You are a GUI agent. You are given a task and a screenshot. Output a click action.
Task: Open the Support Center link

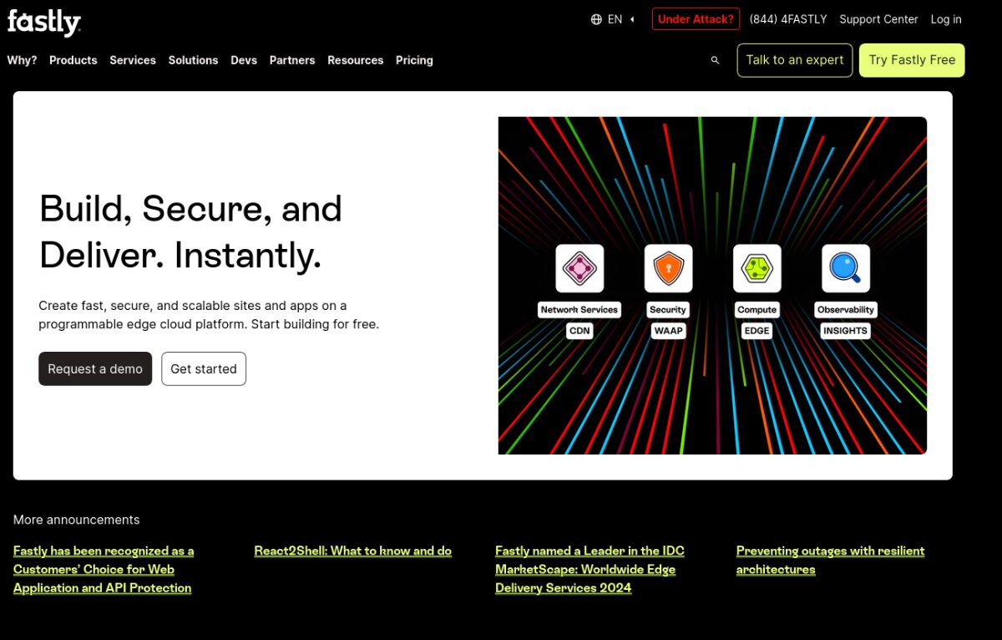coord(878,19)
